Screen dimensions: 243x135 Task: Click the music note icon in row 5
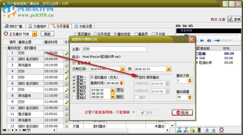click(x=67, y=78)
